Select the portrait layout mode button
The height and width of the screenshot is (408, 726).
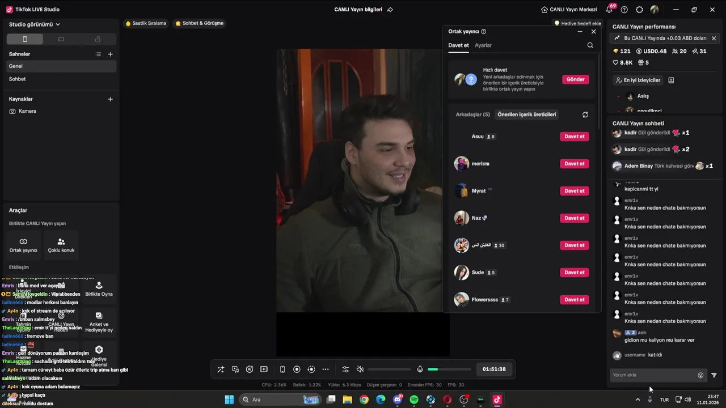(x=24, y=39)
